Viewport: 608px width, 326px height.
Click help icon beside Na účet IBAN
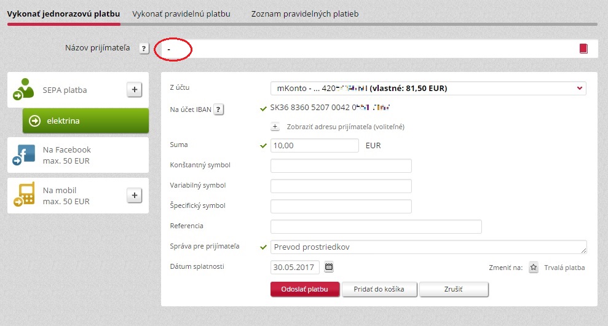coord(218,109)
